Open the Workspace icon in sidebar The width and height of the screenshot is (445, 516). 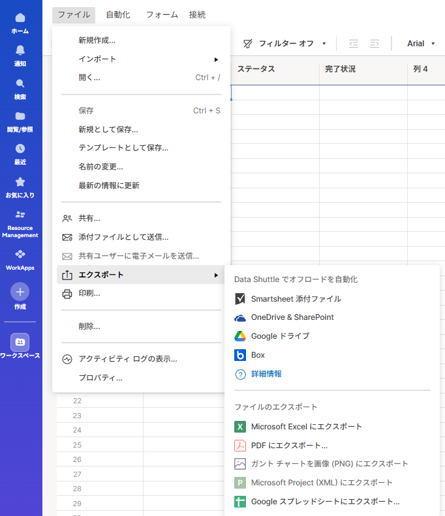coord(20,342)
